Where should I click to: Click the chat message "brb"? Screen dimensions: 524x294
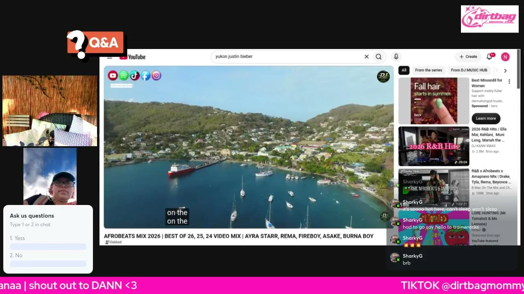click(407, 263)
